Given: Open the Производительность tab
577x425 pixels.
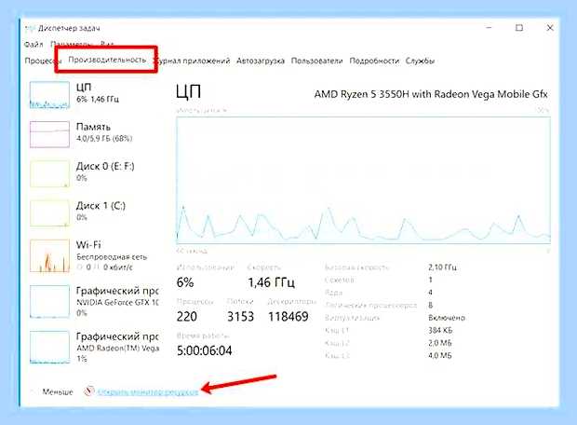Looking at the screenshot, I should pyautogui.click(x=107, y=60).
